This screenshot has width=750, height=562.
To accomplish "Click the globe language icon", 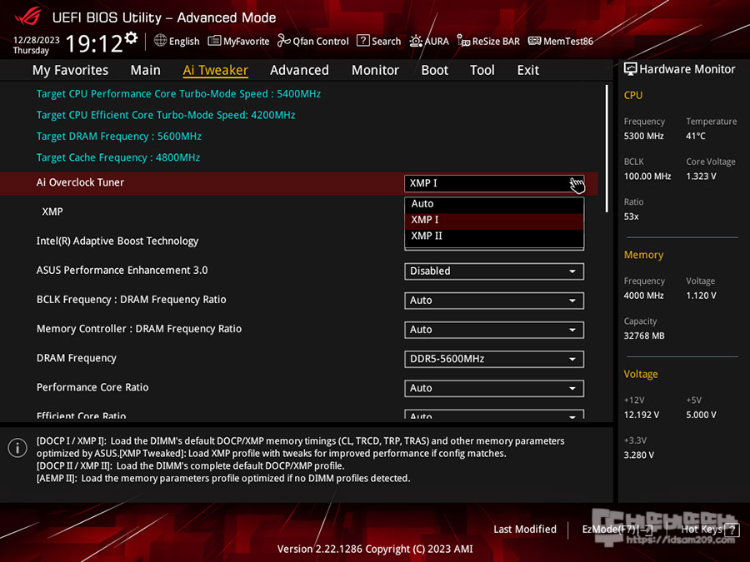I will point(160,41).
